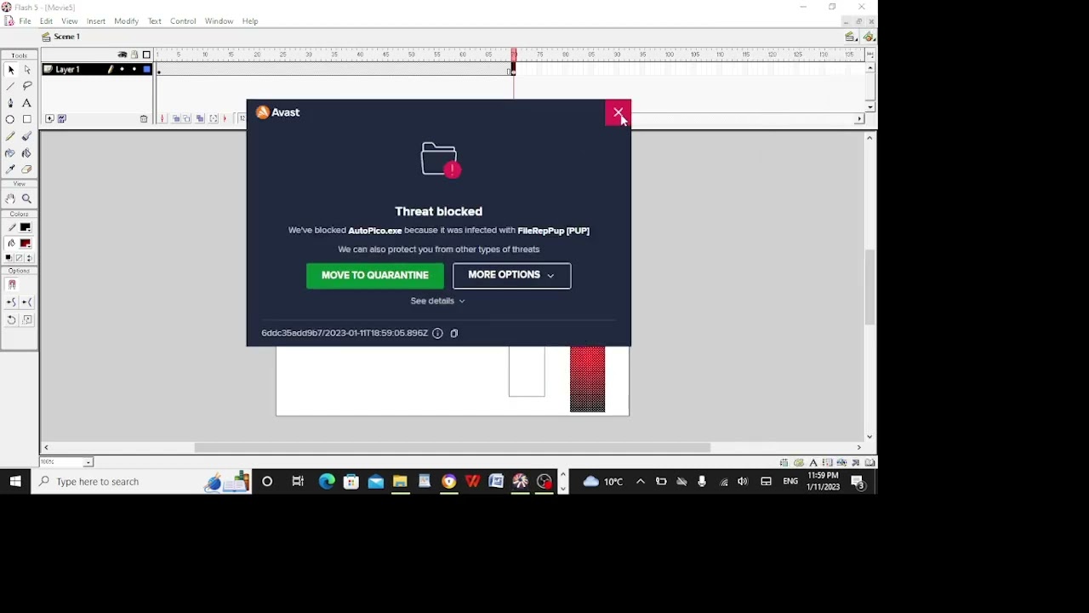Open the edit symbols button
This screenshot has width=1089, height=613.
coord(869,37)
